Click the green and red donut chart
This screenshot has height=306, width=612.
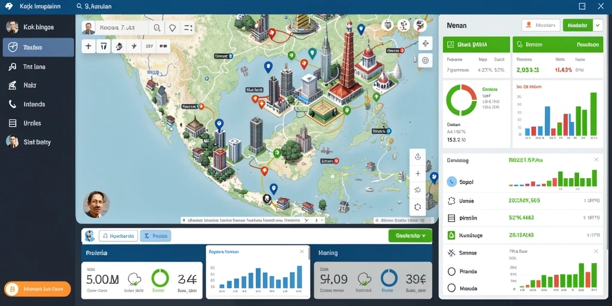point(461,100)
